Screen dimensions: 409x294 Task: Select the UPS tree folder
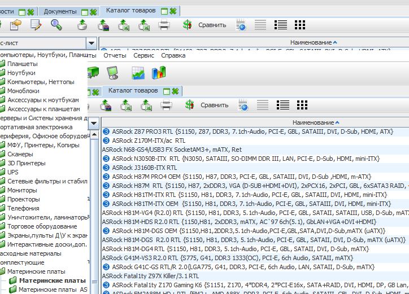13,172
